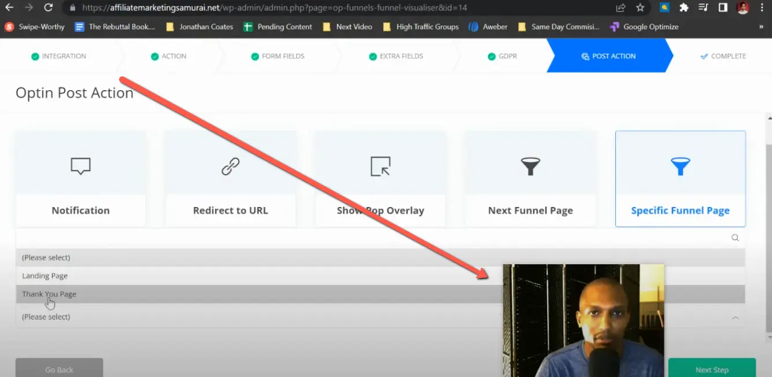Click the Specific Funnel Page filter icon

[x=680, y=167]
